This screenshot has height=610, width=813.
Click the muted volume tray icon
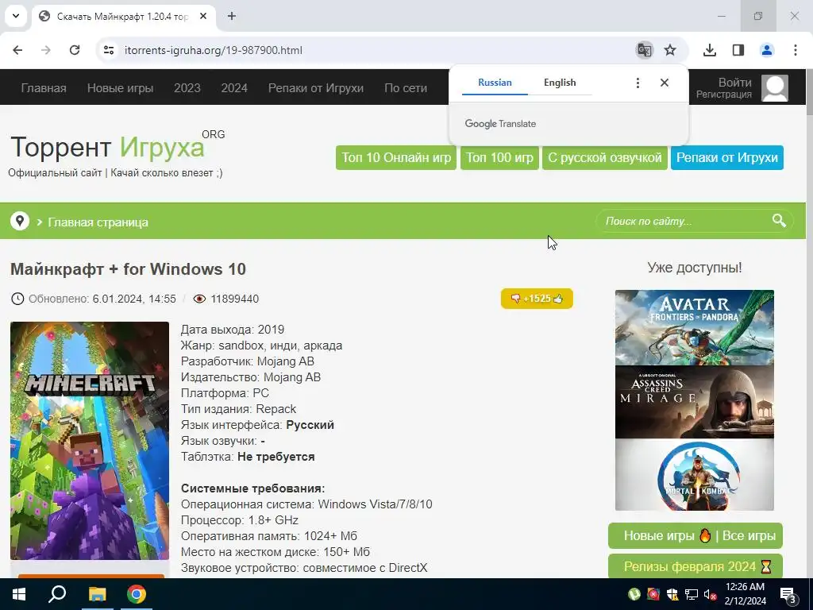tap(711, 594)
